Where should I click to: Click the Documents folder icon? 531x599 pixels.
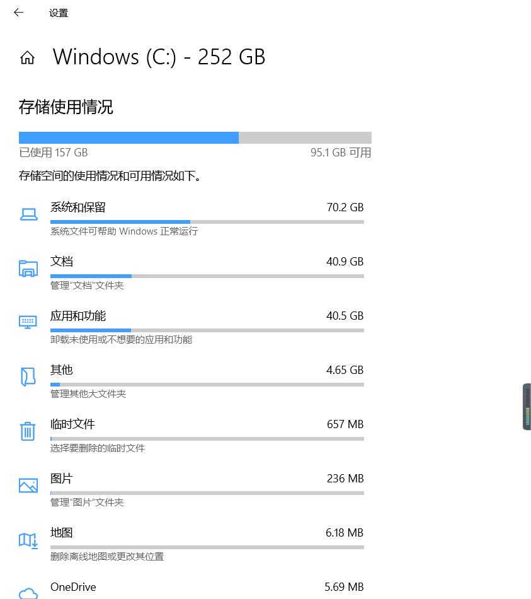click(x=28, y=269)
